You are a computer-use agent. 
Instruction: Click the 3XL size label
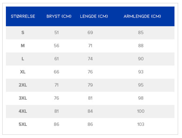(x=23, y=98)
